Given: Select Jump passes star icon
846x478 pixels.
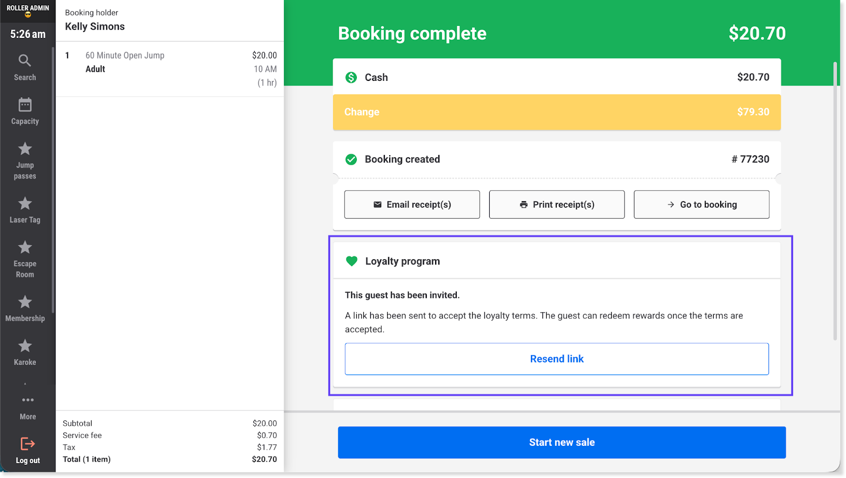Looking at the screenshot, I should click(x=25, y=149).
